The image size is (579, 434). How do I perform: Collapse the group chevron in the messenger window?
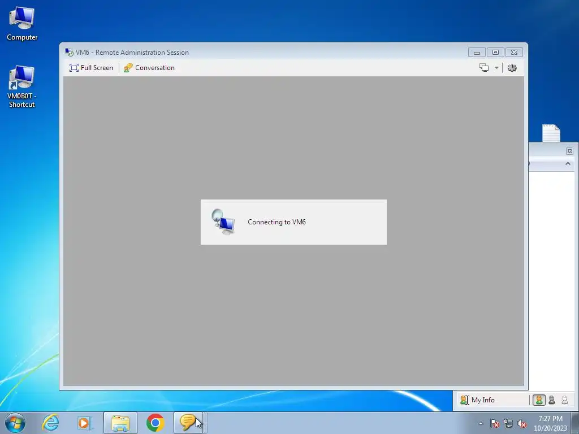(568, 163)
